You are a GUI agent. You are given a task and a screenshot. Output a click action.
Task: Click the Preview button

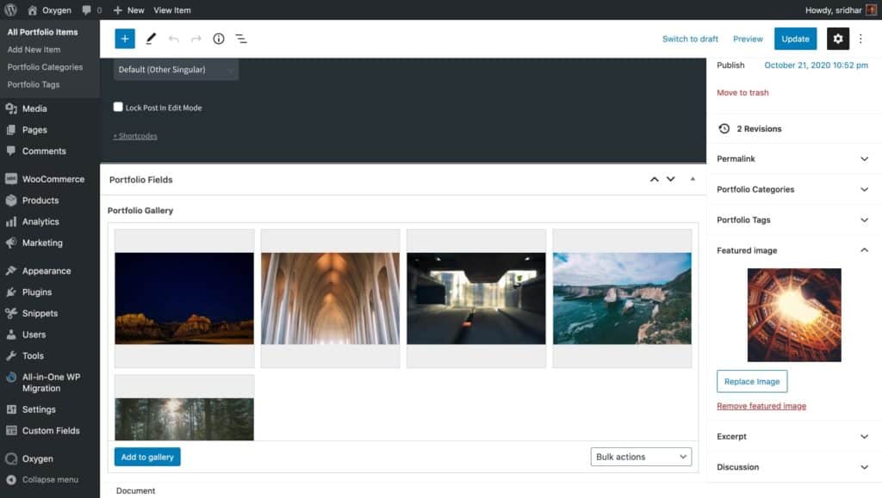[x=748, y=39]
